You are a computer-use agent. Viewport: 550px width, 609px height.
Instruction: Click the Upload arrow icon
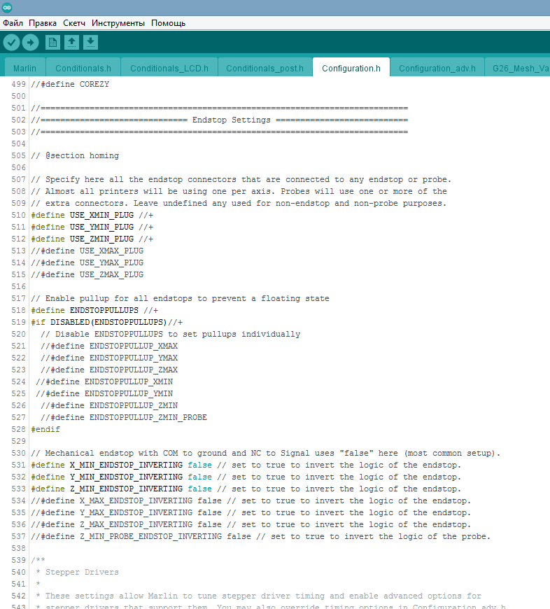click(30, 42)
